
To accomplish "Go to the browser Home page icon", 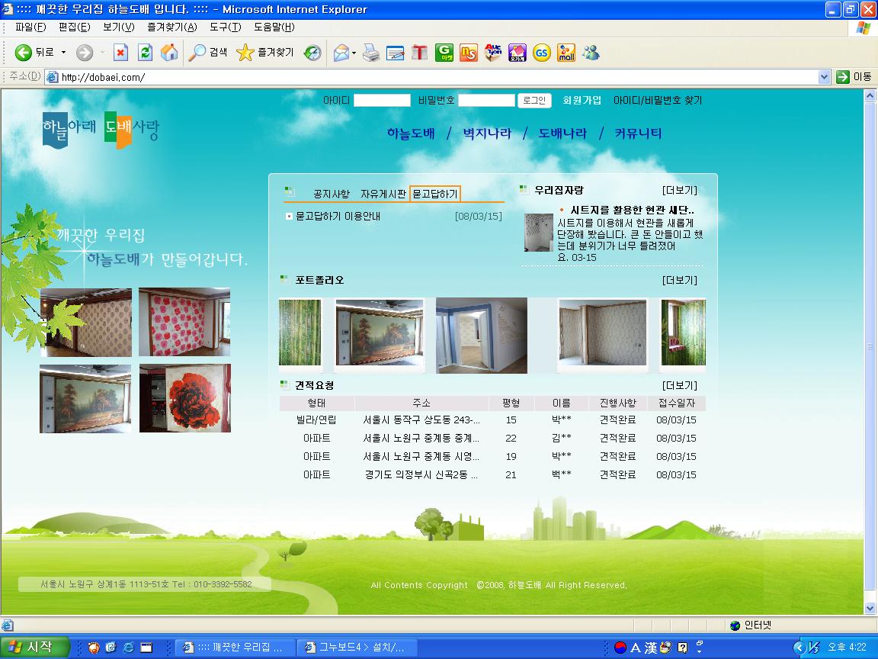I will coord(169,53).
